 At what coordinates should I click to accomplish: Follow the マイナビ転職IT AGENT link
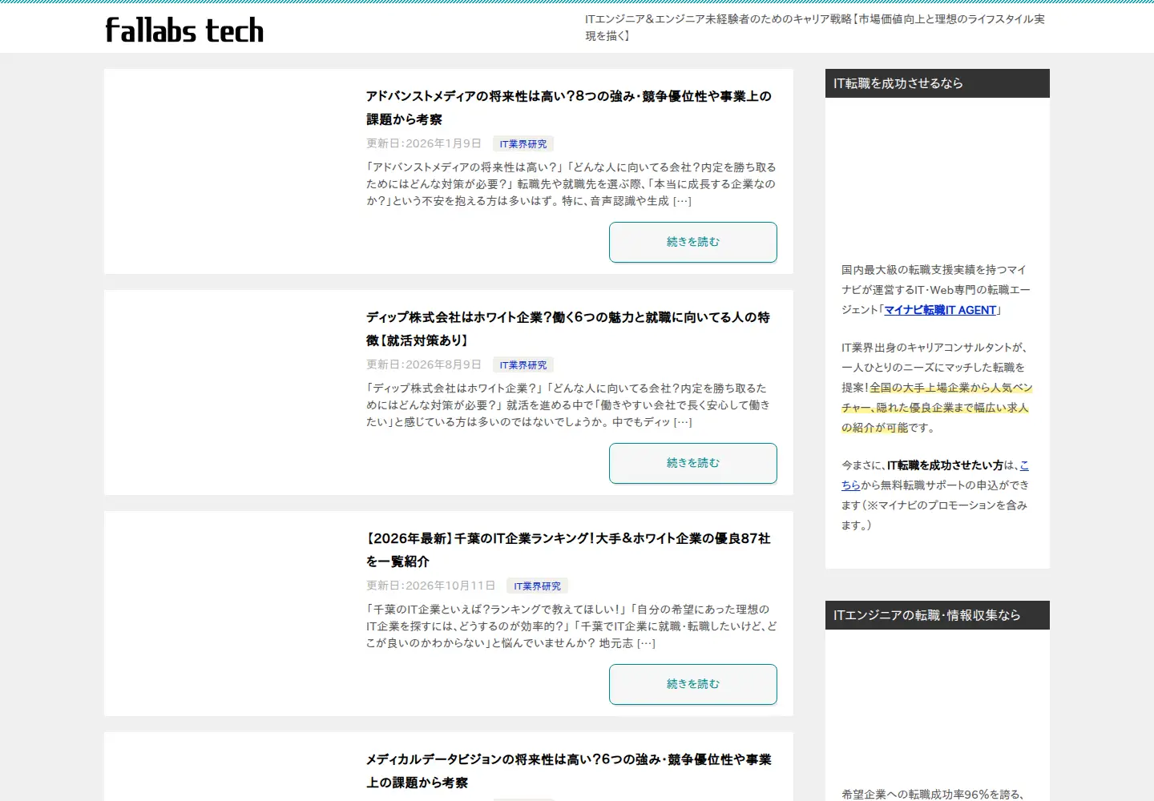940,310
